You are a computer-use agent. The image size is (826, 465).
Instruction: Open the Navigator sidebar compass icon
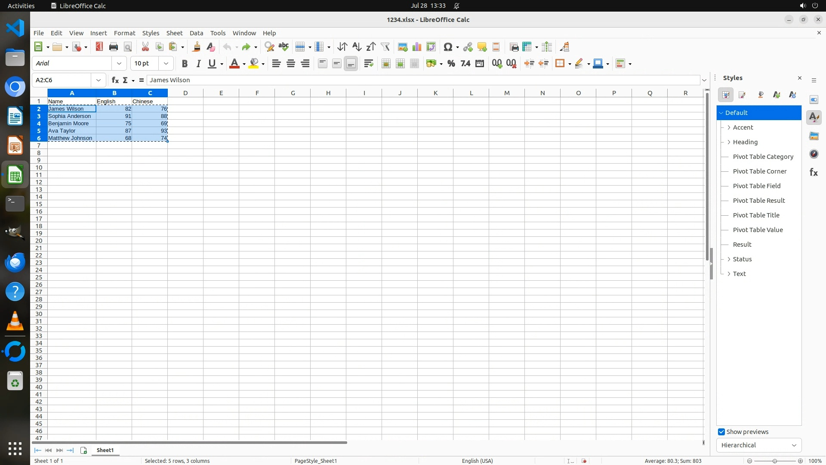coord(814,154)
